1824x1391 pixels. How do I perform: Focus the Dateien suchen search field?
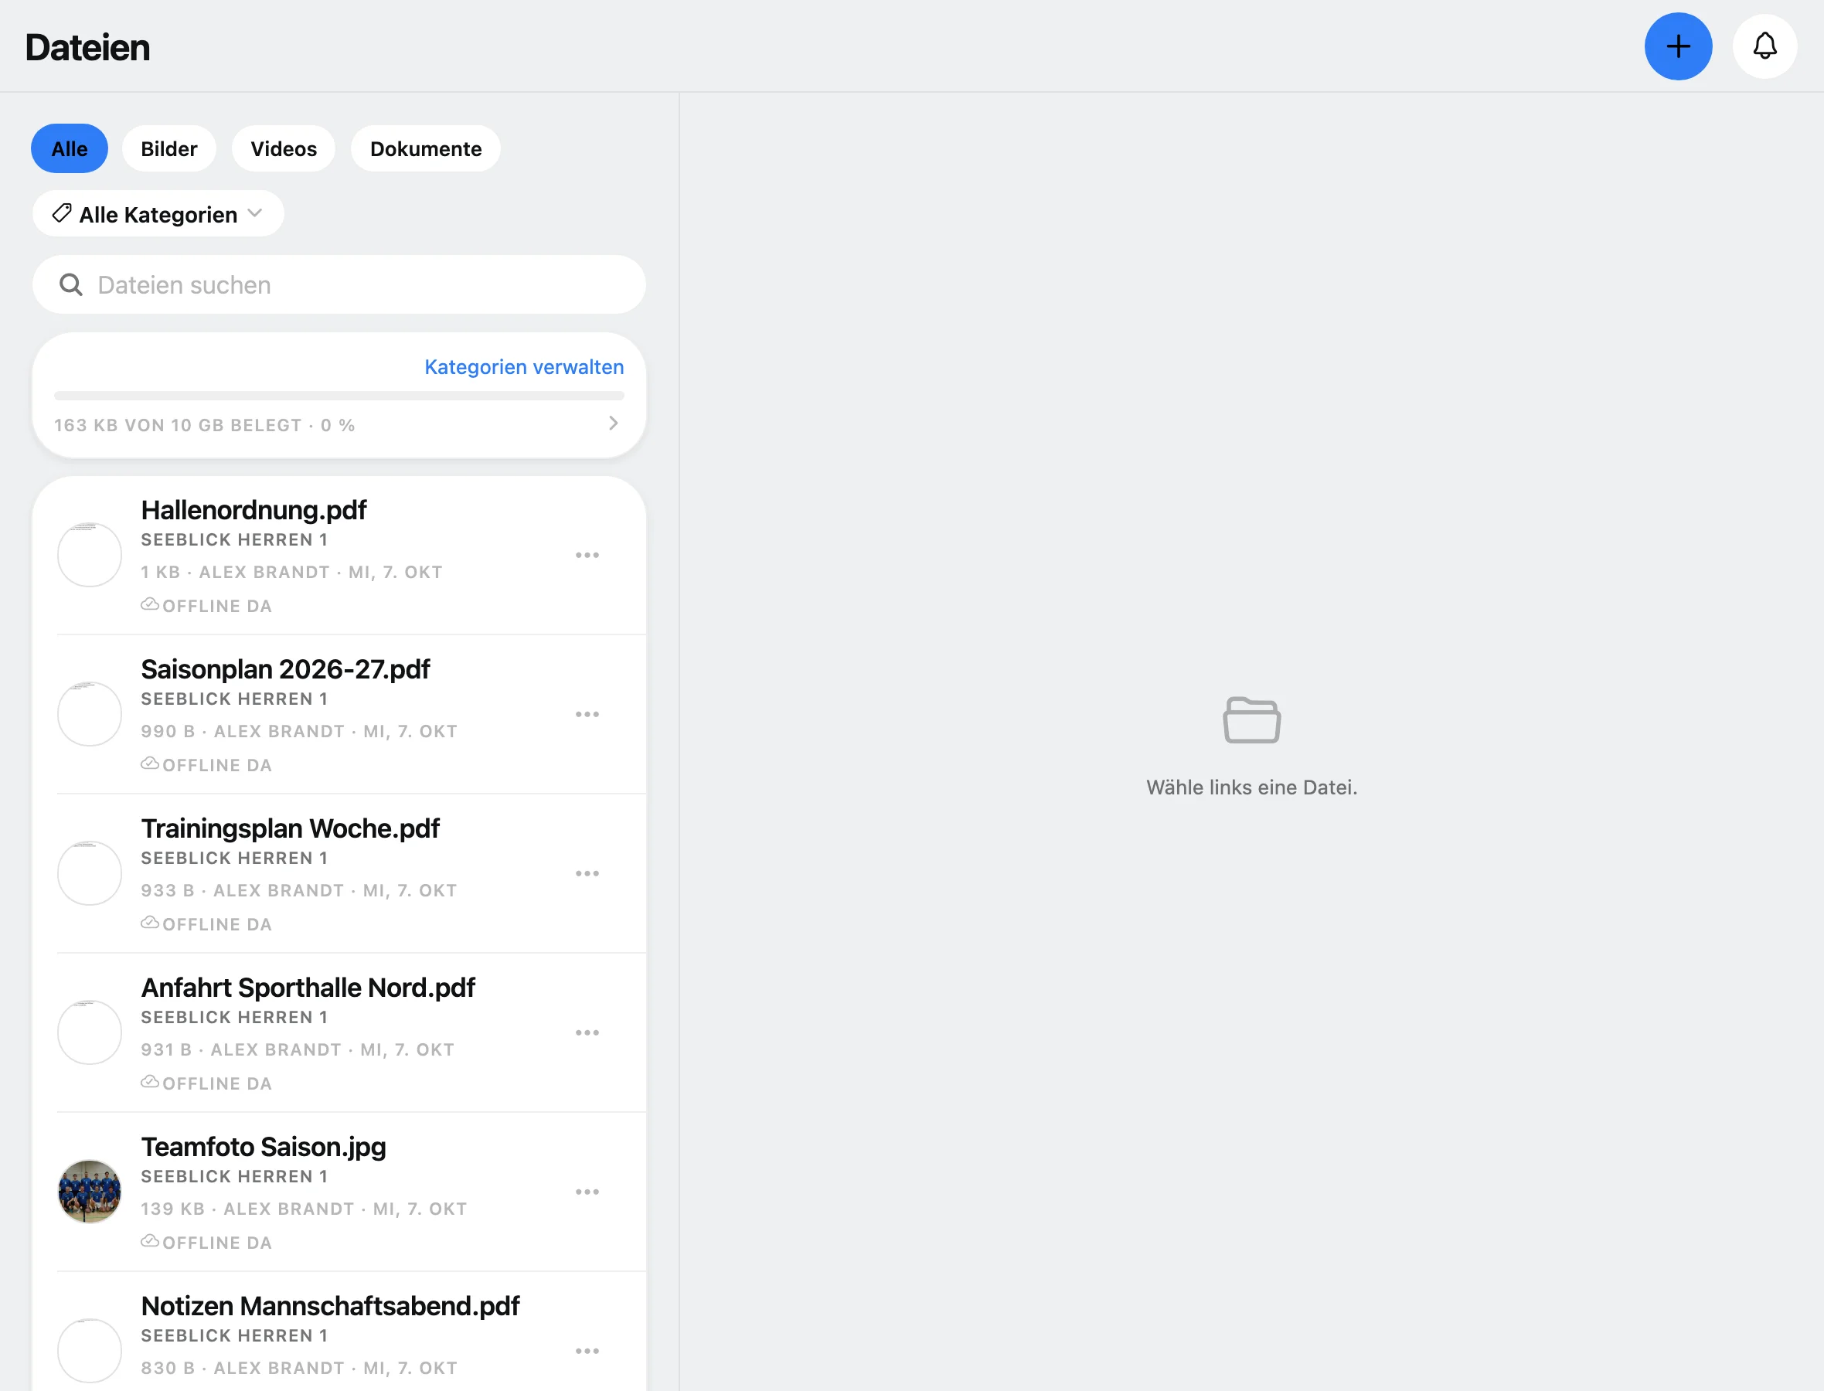tap(339, 285)
